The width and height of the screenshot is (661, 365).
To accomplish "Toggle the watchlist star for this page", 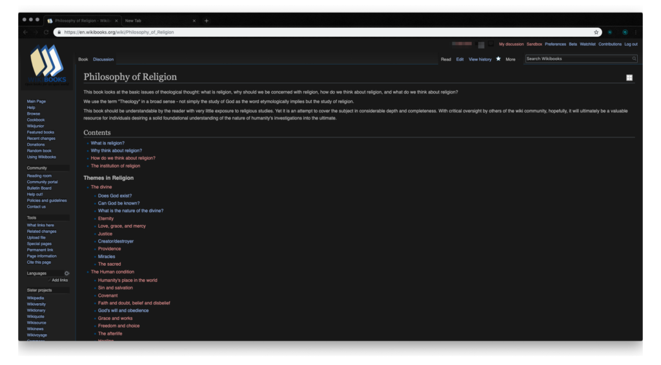I will [x=498, y=59].
